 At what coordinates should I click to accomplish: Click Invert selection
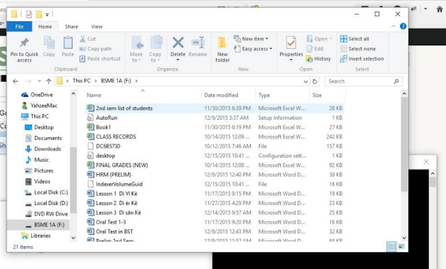(x=362, y=59)
